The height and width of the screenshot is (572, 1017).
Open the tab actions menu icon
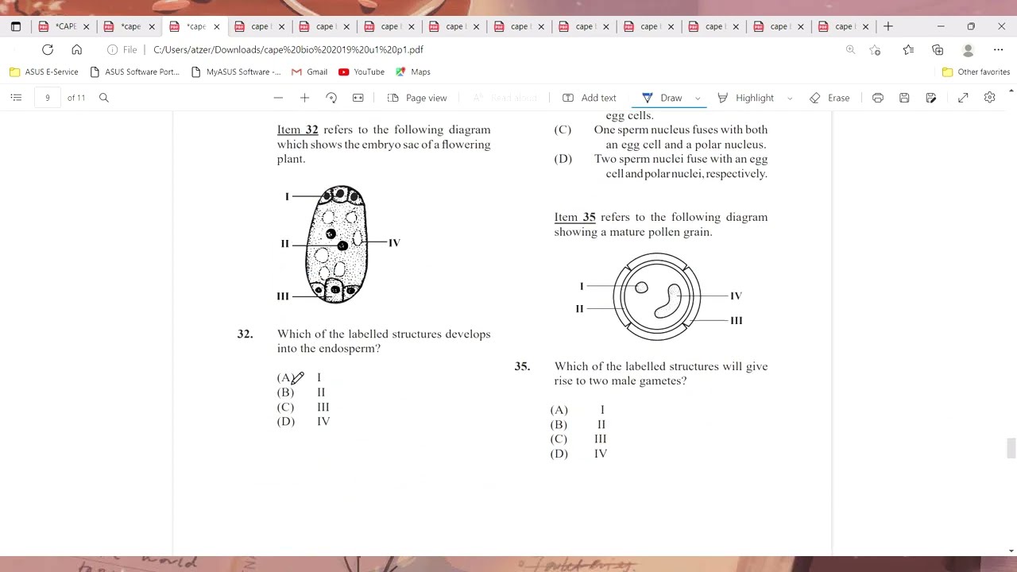(16, 26)
